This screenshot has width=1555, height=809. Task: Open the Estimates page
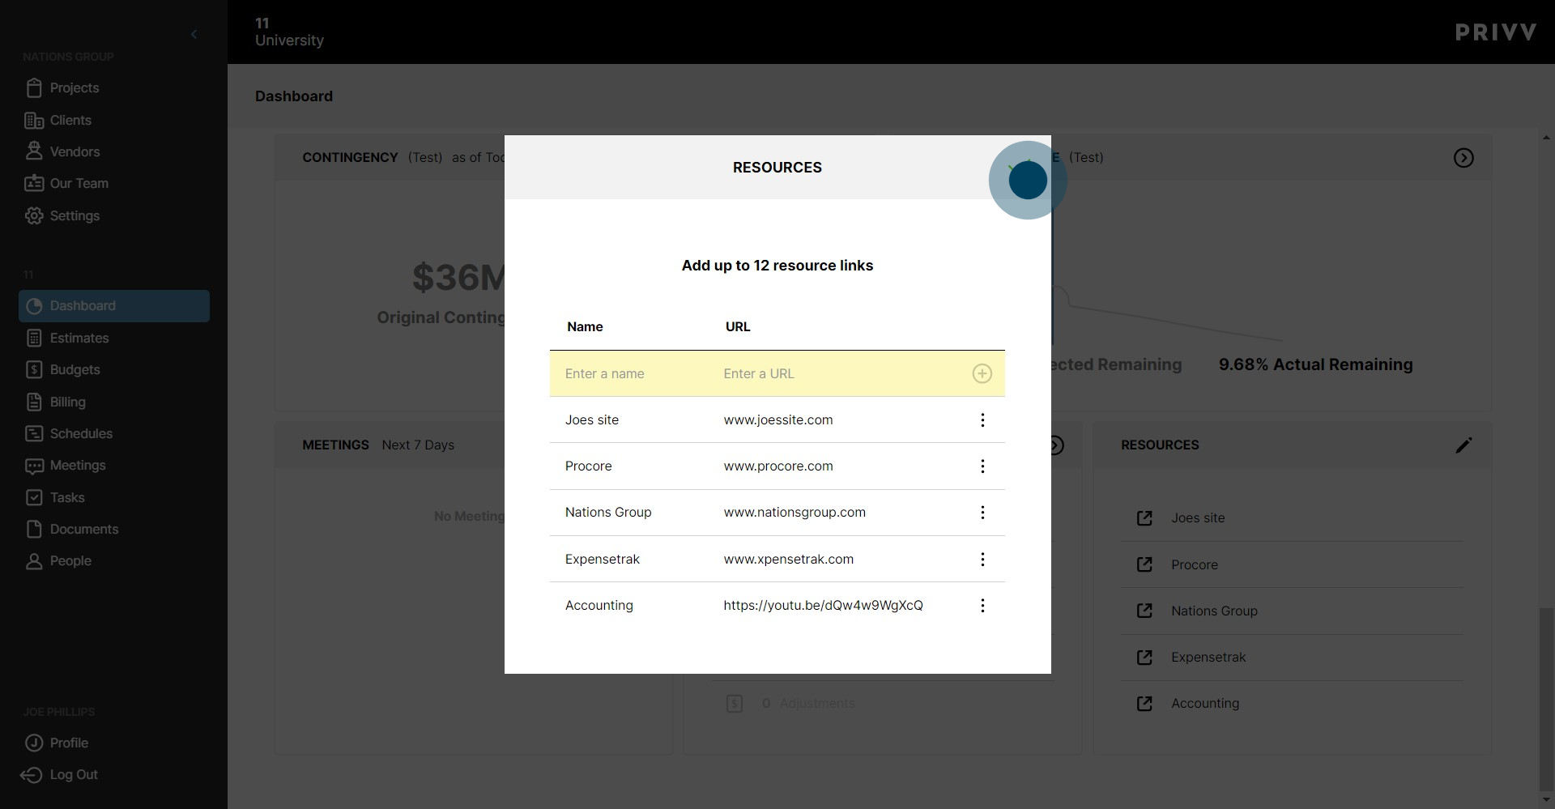point(79,338)
